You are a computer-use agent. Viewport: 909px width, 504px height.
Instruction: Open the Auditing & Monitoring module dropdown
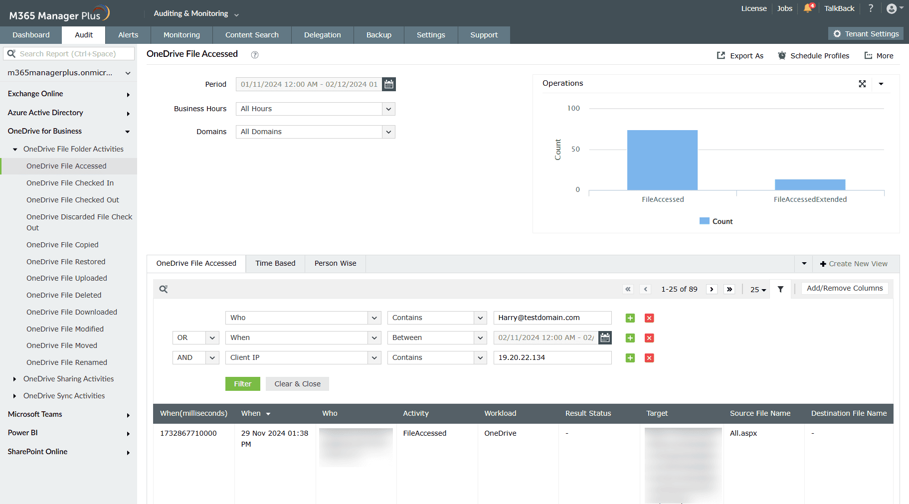(196, 14)
